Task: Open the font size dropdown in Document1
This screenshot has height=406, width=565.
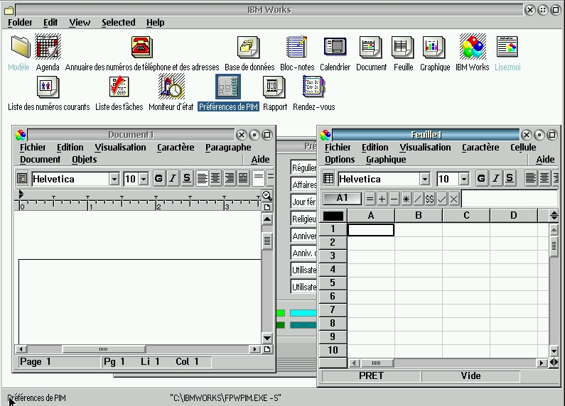Action: point(144,179)
